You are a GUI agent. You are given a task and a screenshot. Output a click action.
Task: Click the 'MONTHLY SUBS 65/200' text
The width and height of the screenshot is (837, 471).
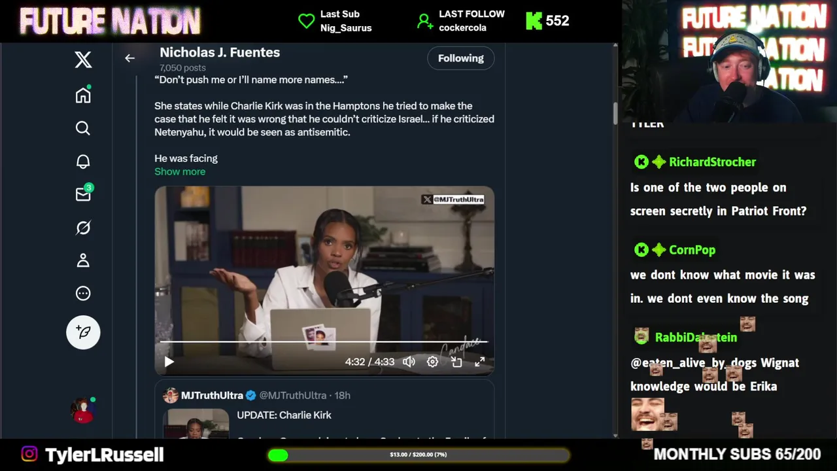(x=737, y=454)
